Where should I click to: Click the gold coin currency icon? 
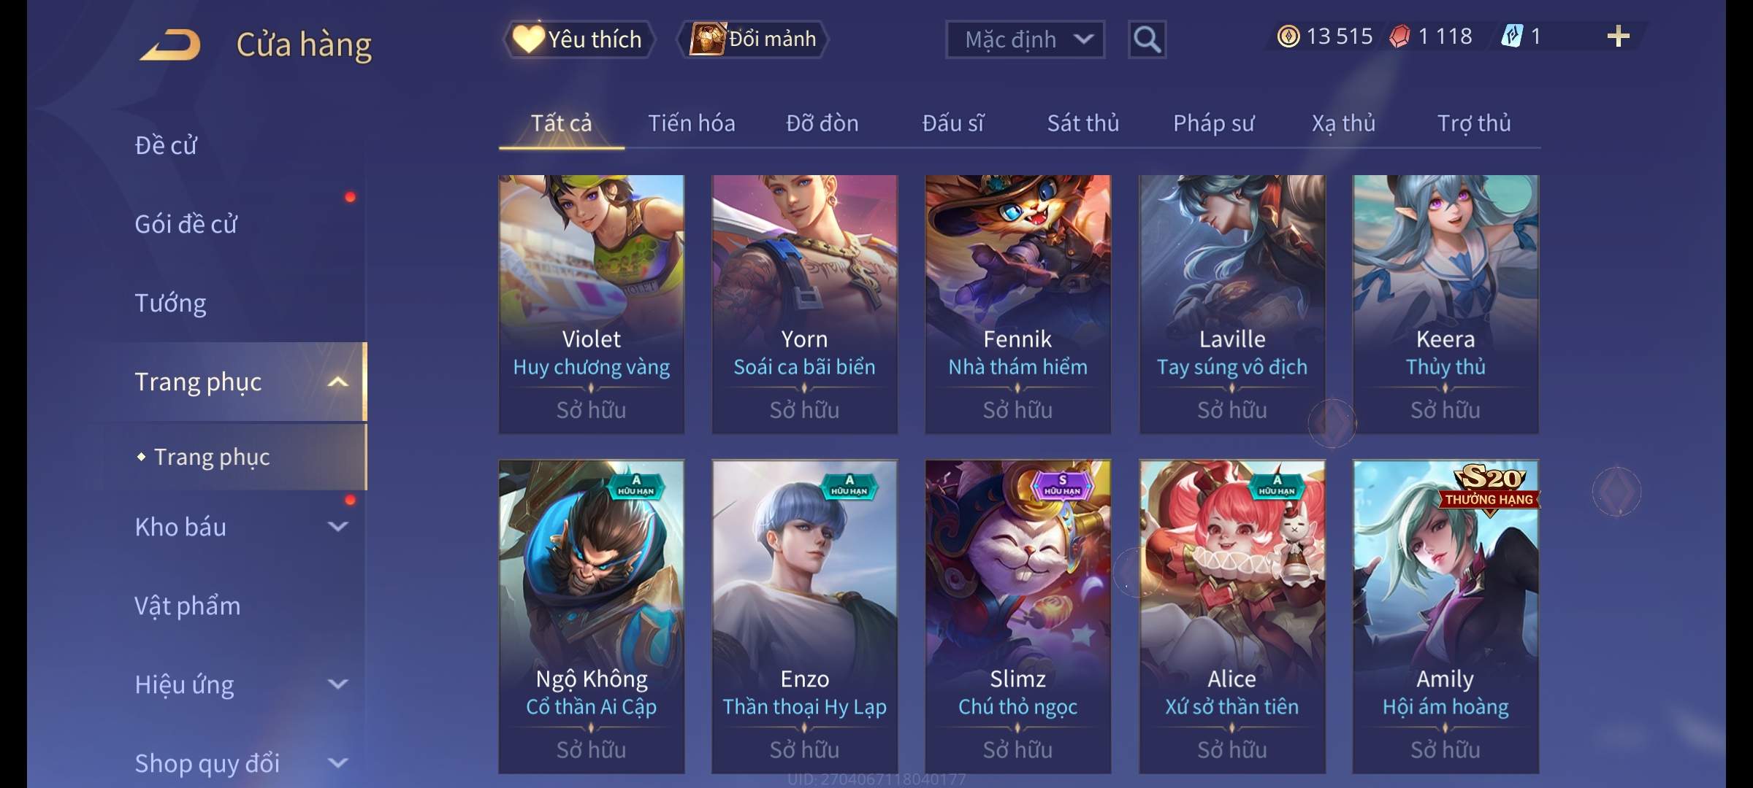pyautogui.click(x=1288, y=36)
